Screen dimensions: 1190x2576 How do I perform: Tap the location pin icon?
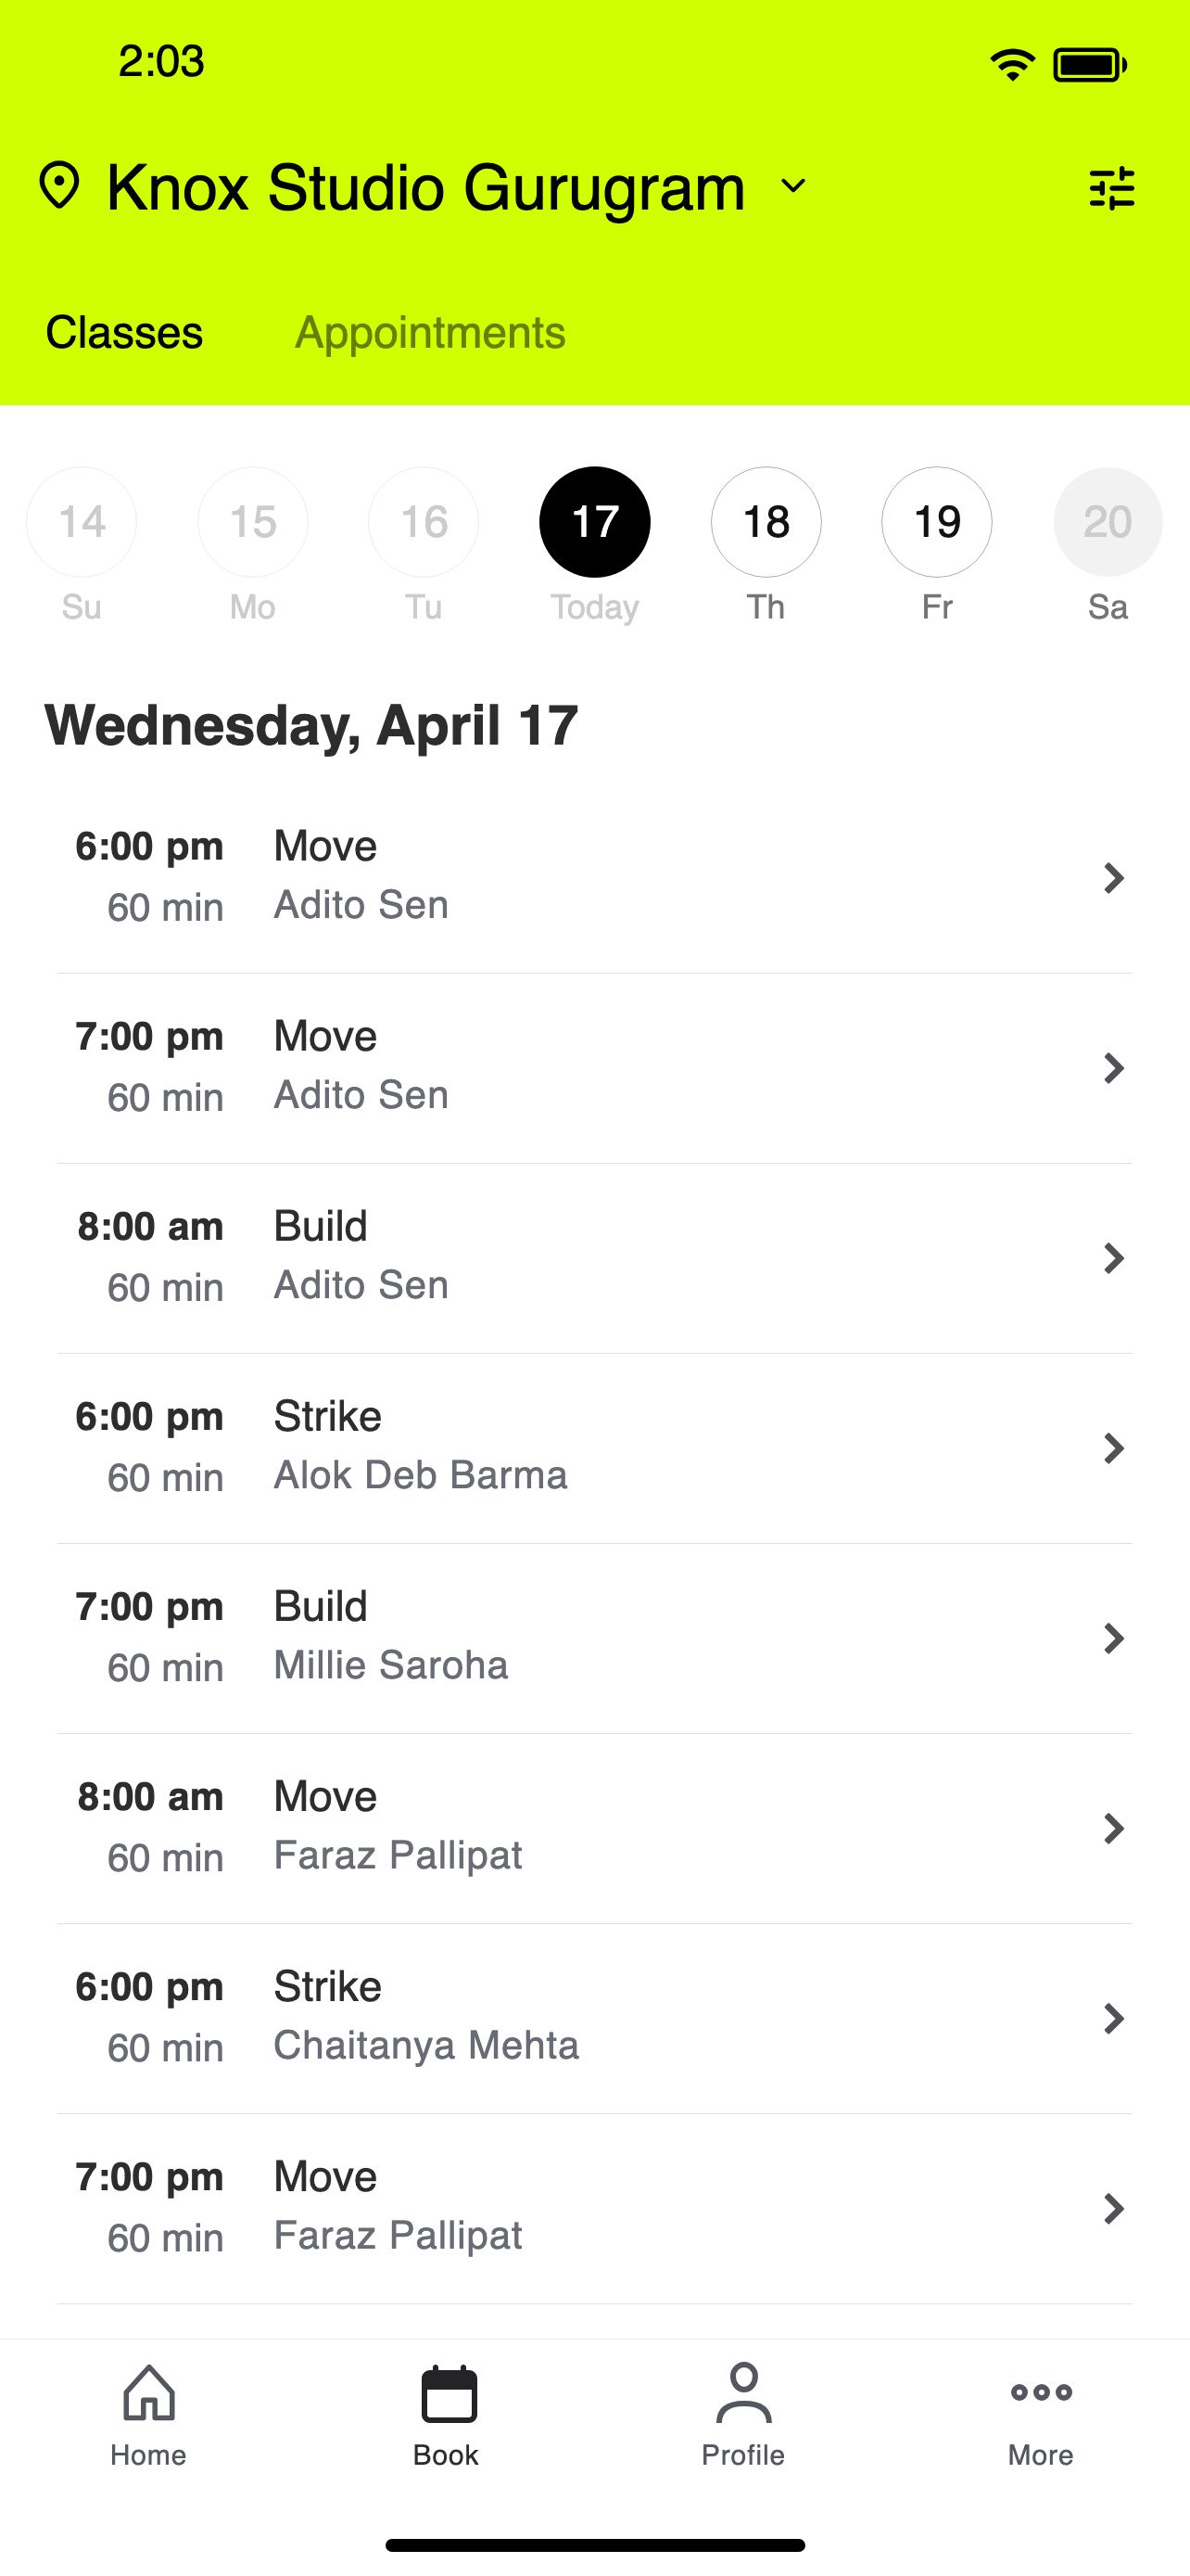click(59, 186)
